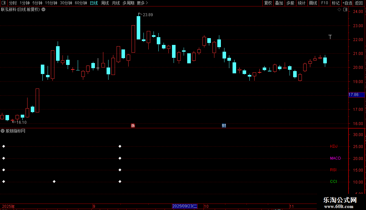Open 多周期 multi-period view
The width and height of the screenshot is (366, 210).
128,3
